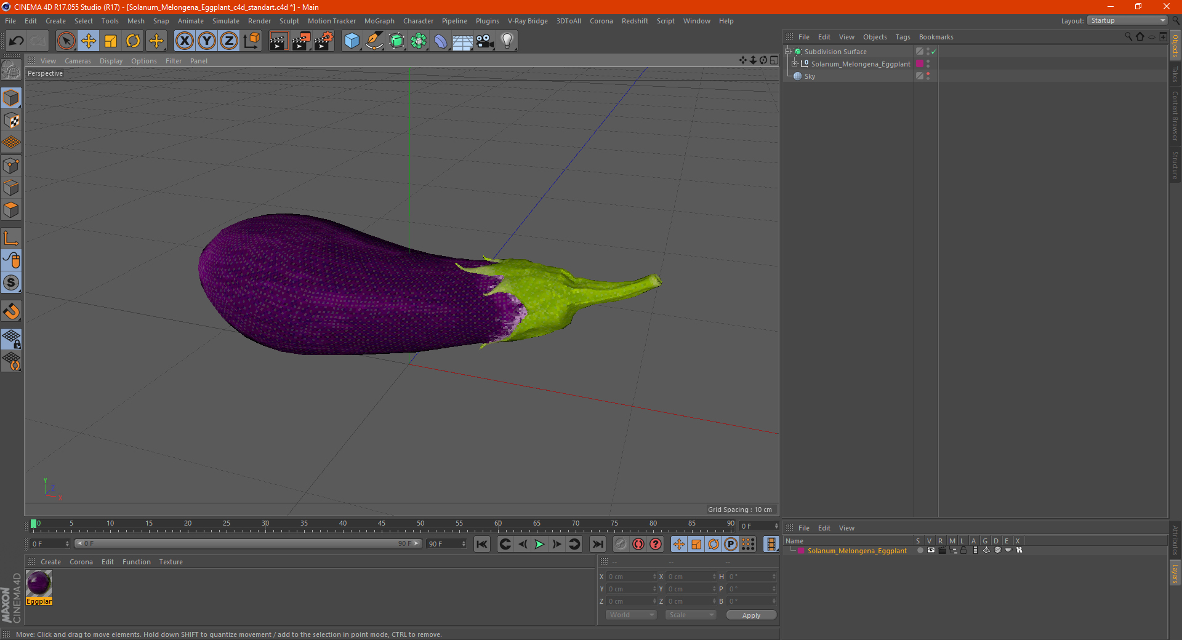Add a Camera object

[485, 41]
